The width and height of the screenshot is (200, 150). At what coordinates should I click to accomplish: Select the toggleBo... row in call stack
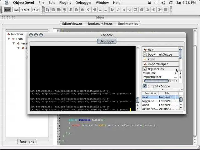tap(160, 101)
